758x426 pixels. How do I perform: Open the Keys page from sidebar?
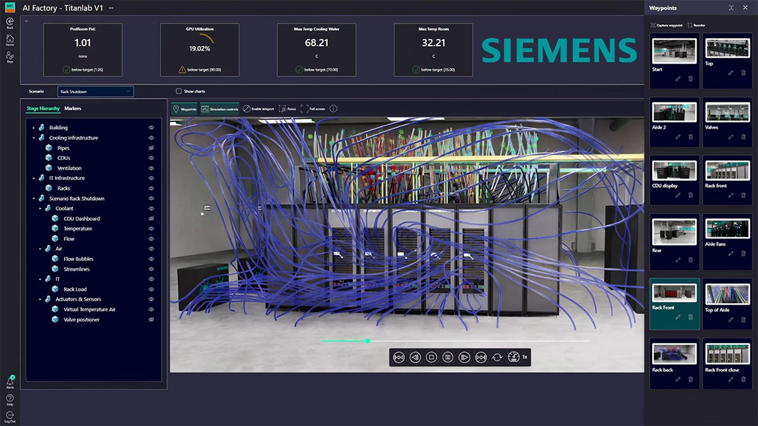tap(10, 57)
